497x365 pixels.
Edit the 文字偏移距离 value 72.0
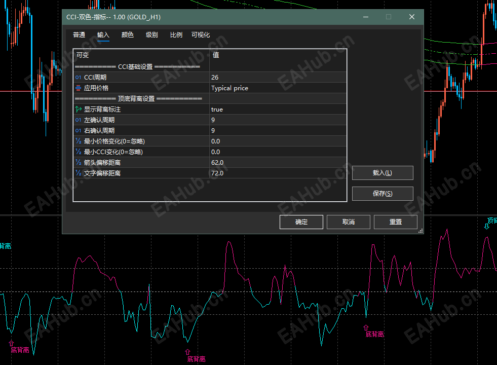point(278,173)
